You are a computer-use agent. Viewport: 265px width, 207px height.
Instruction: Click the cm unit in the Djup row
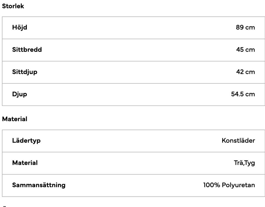[250, 94]
